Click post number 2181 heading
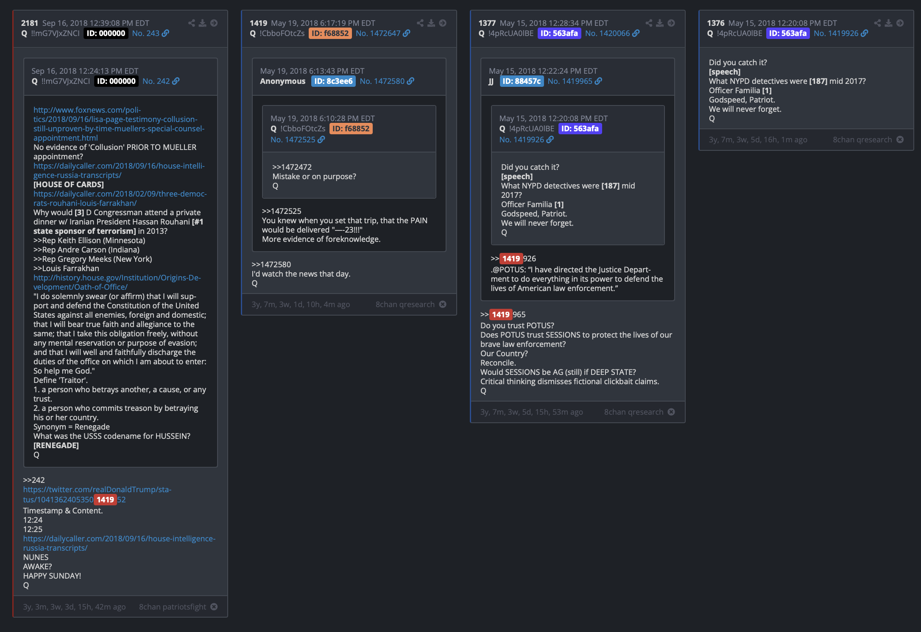The height and width of the screenshot is (632, 921). [x=30, y=23]
